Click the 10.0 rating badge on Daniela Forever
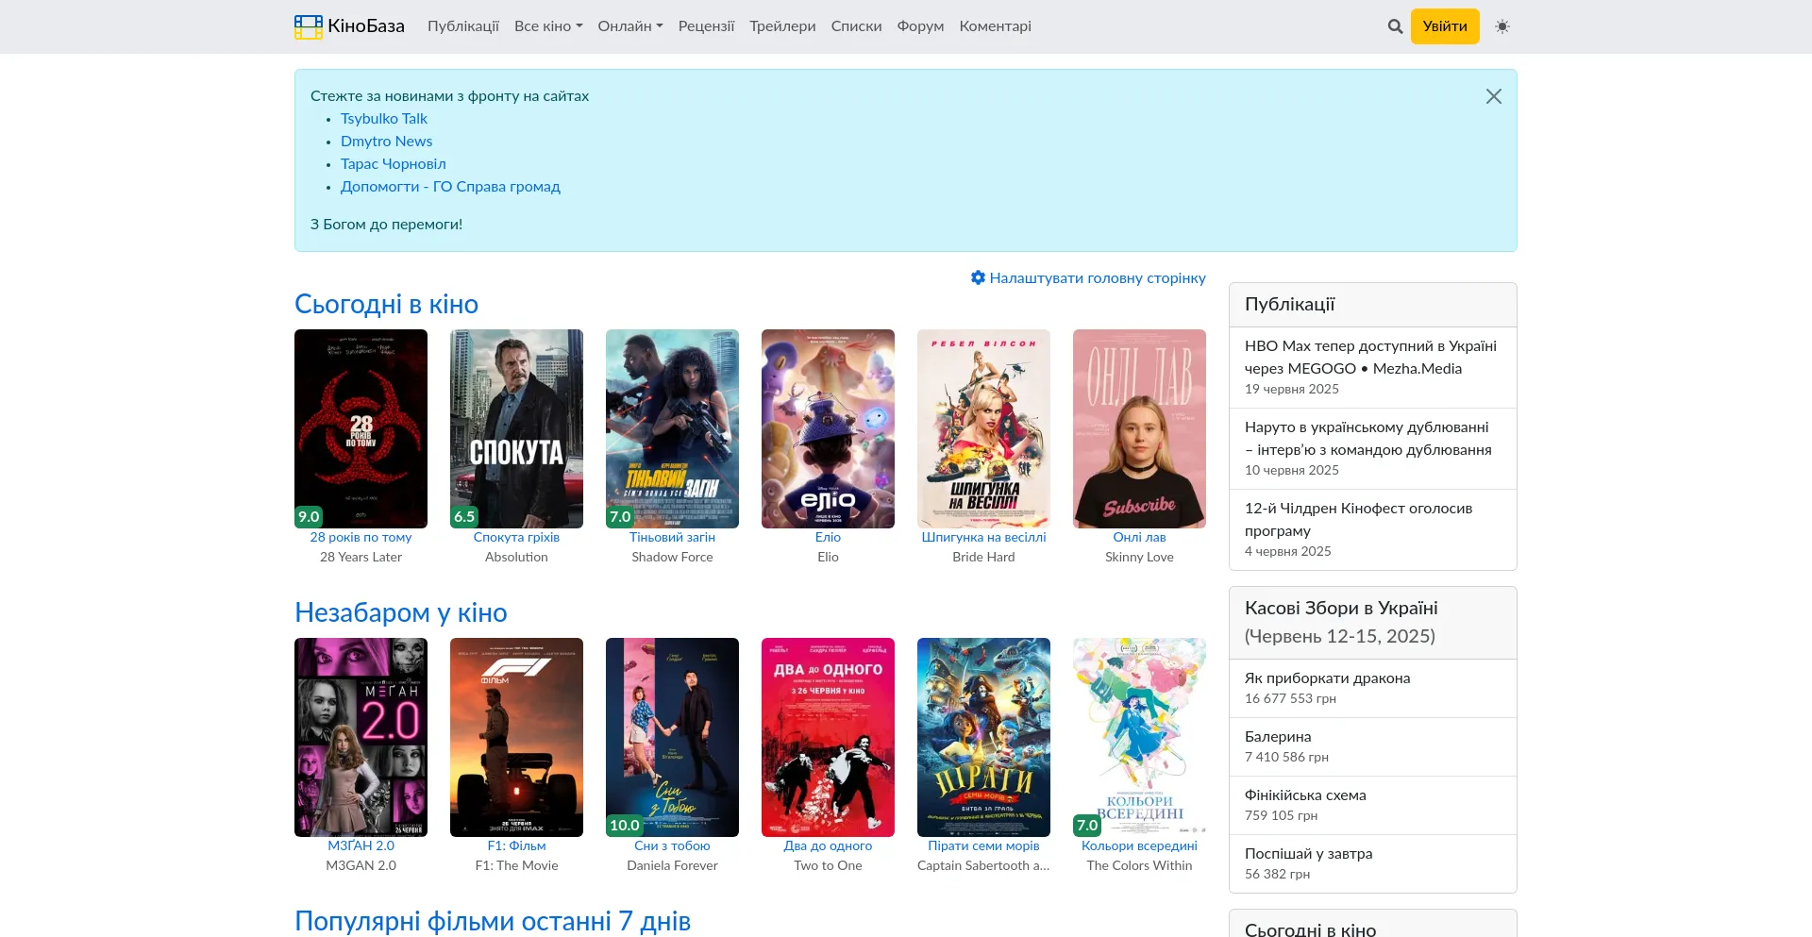 coord(624,825)
